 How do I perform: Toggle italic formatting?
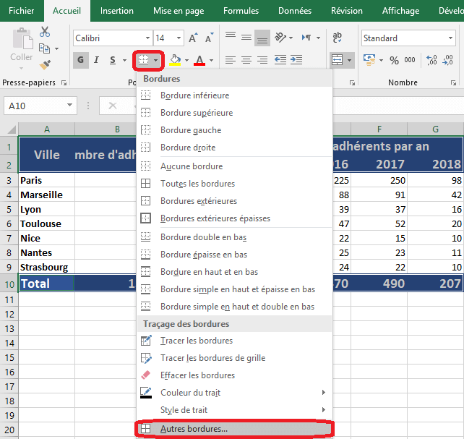coord(98,60)
